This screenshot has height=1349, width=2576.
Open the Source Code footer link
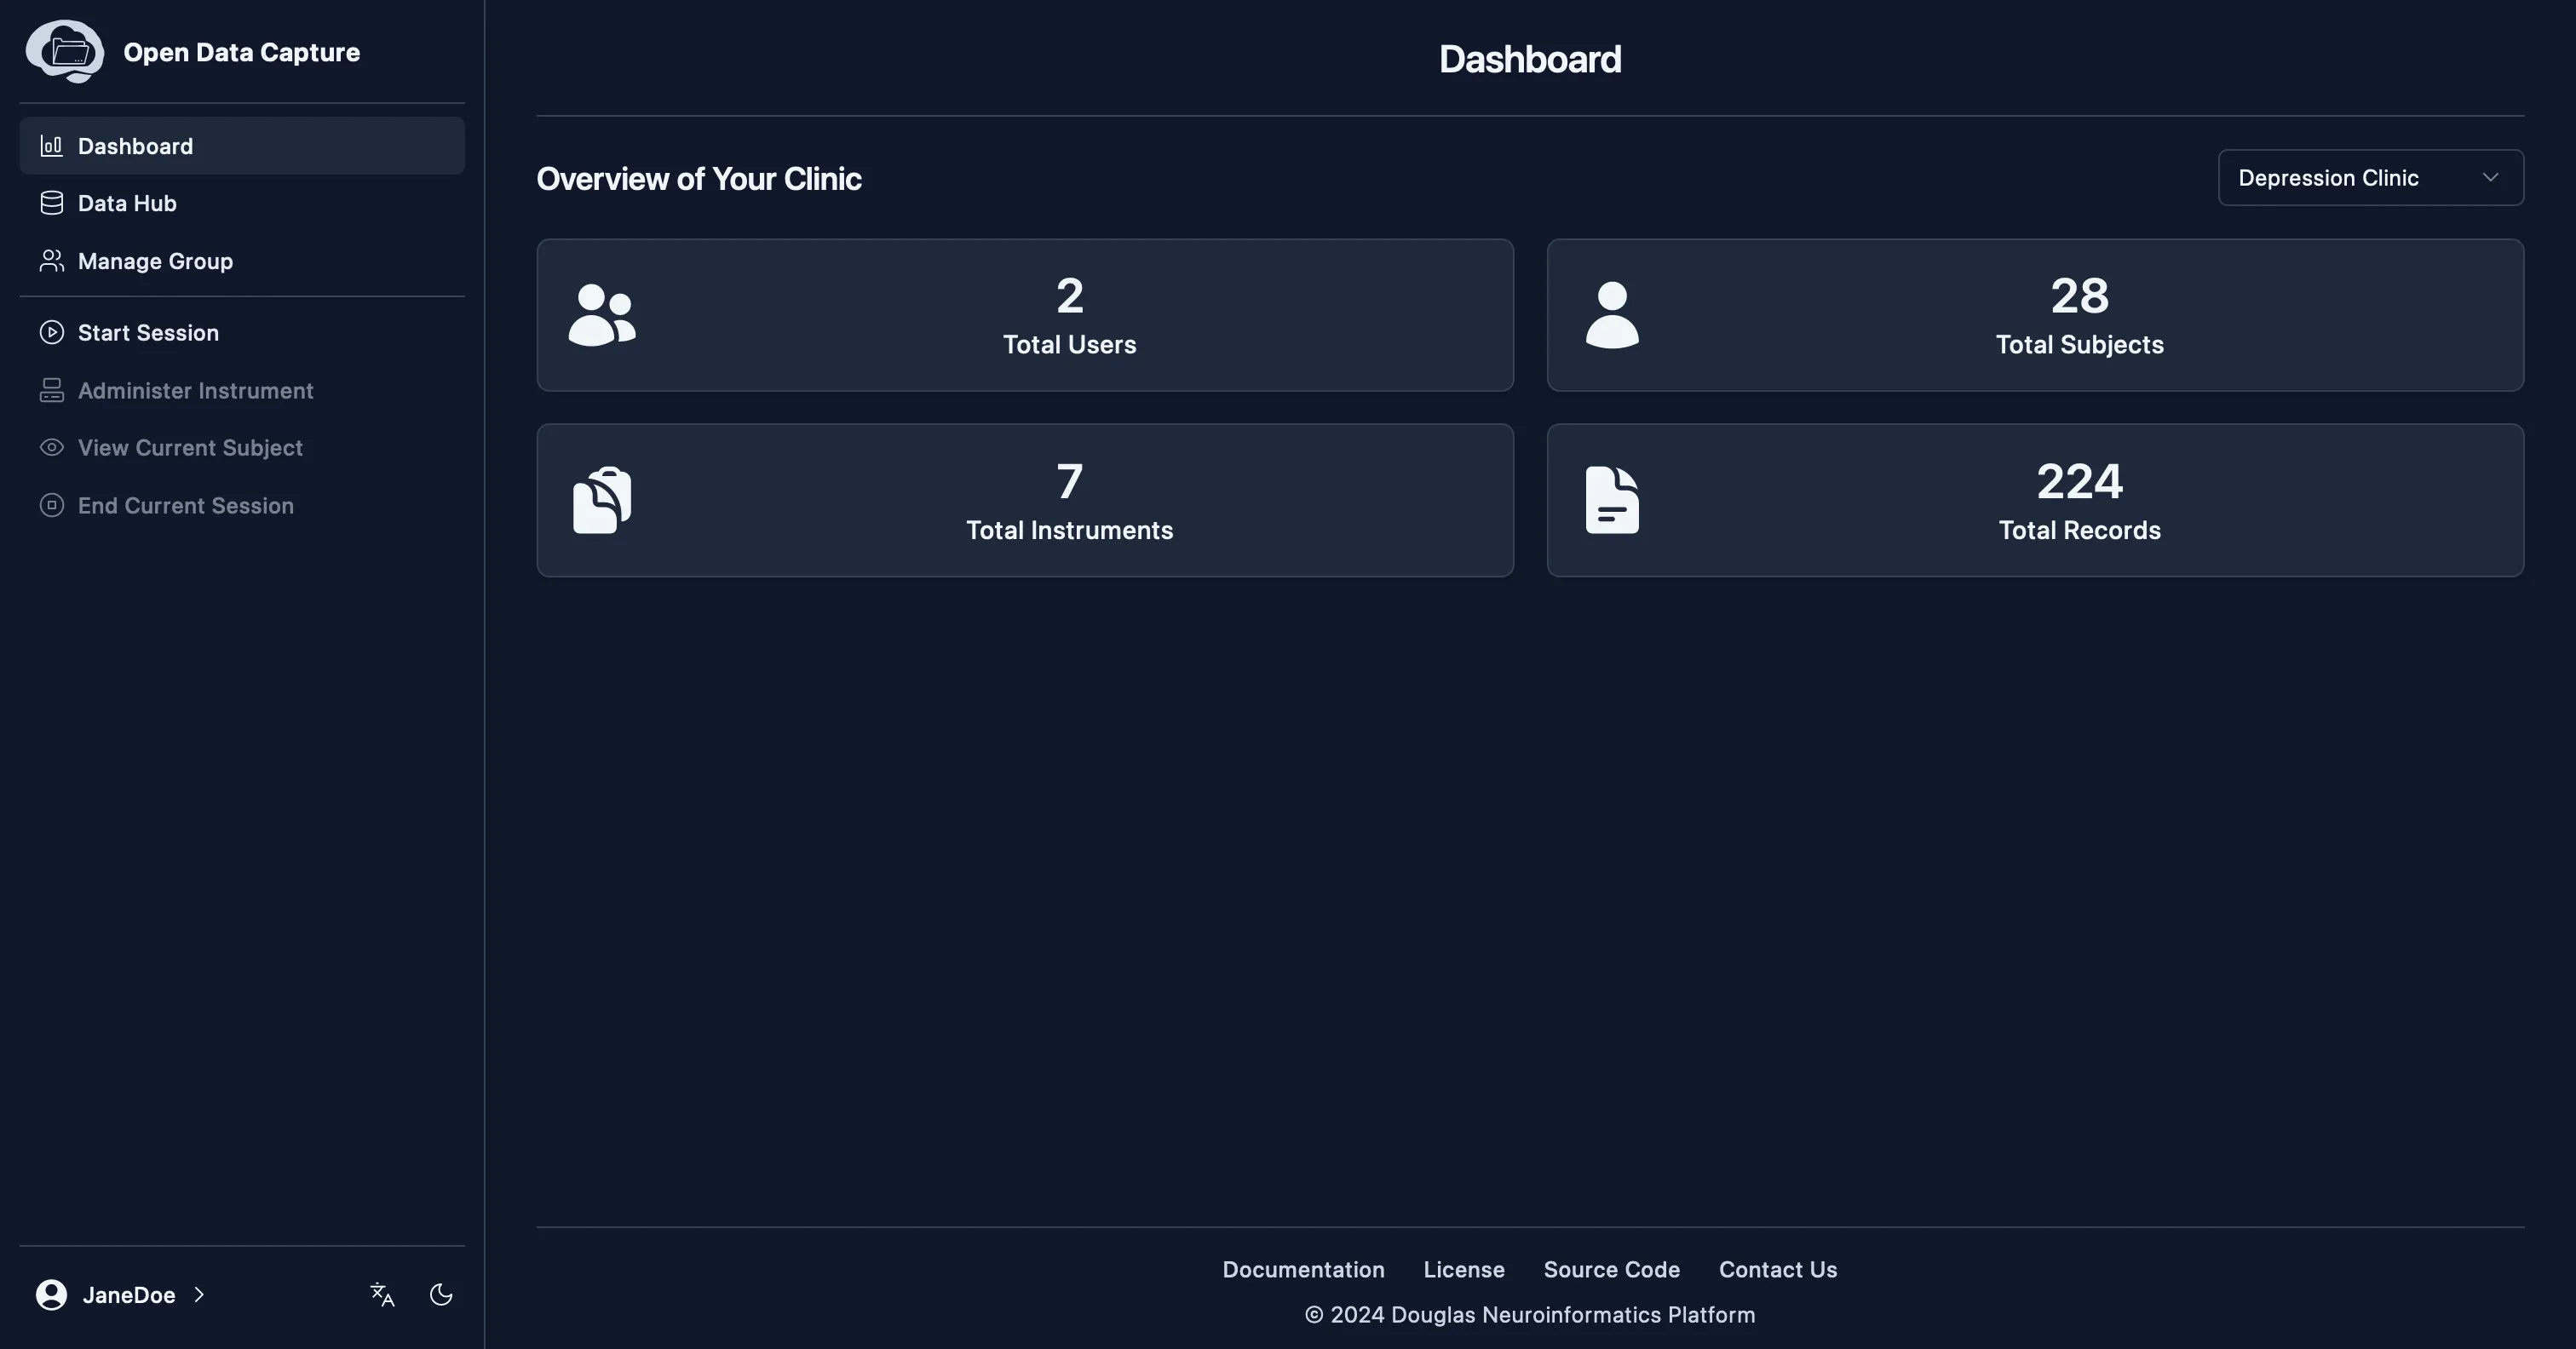pos(1611,1269)
